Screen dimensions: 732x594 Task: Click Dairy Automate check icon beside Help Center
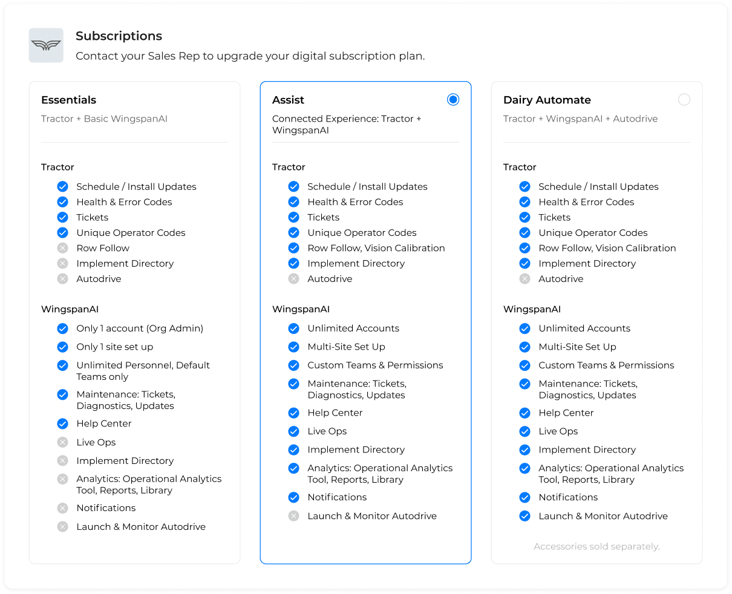point(524,413)
